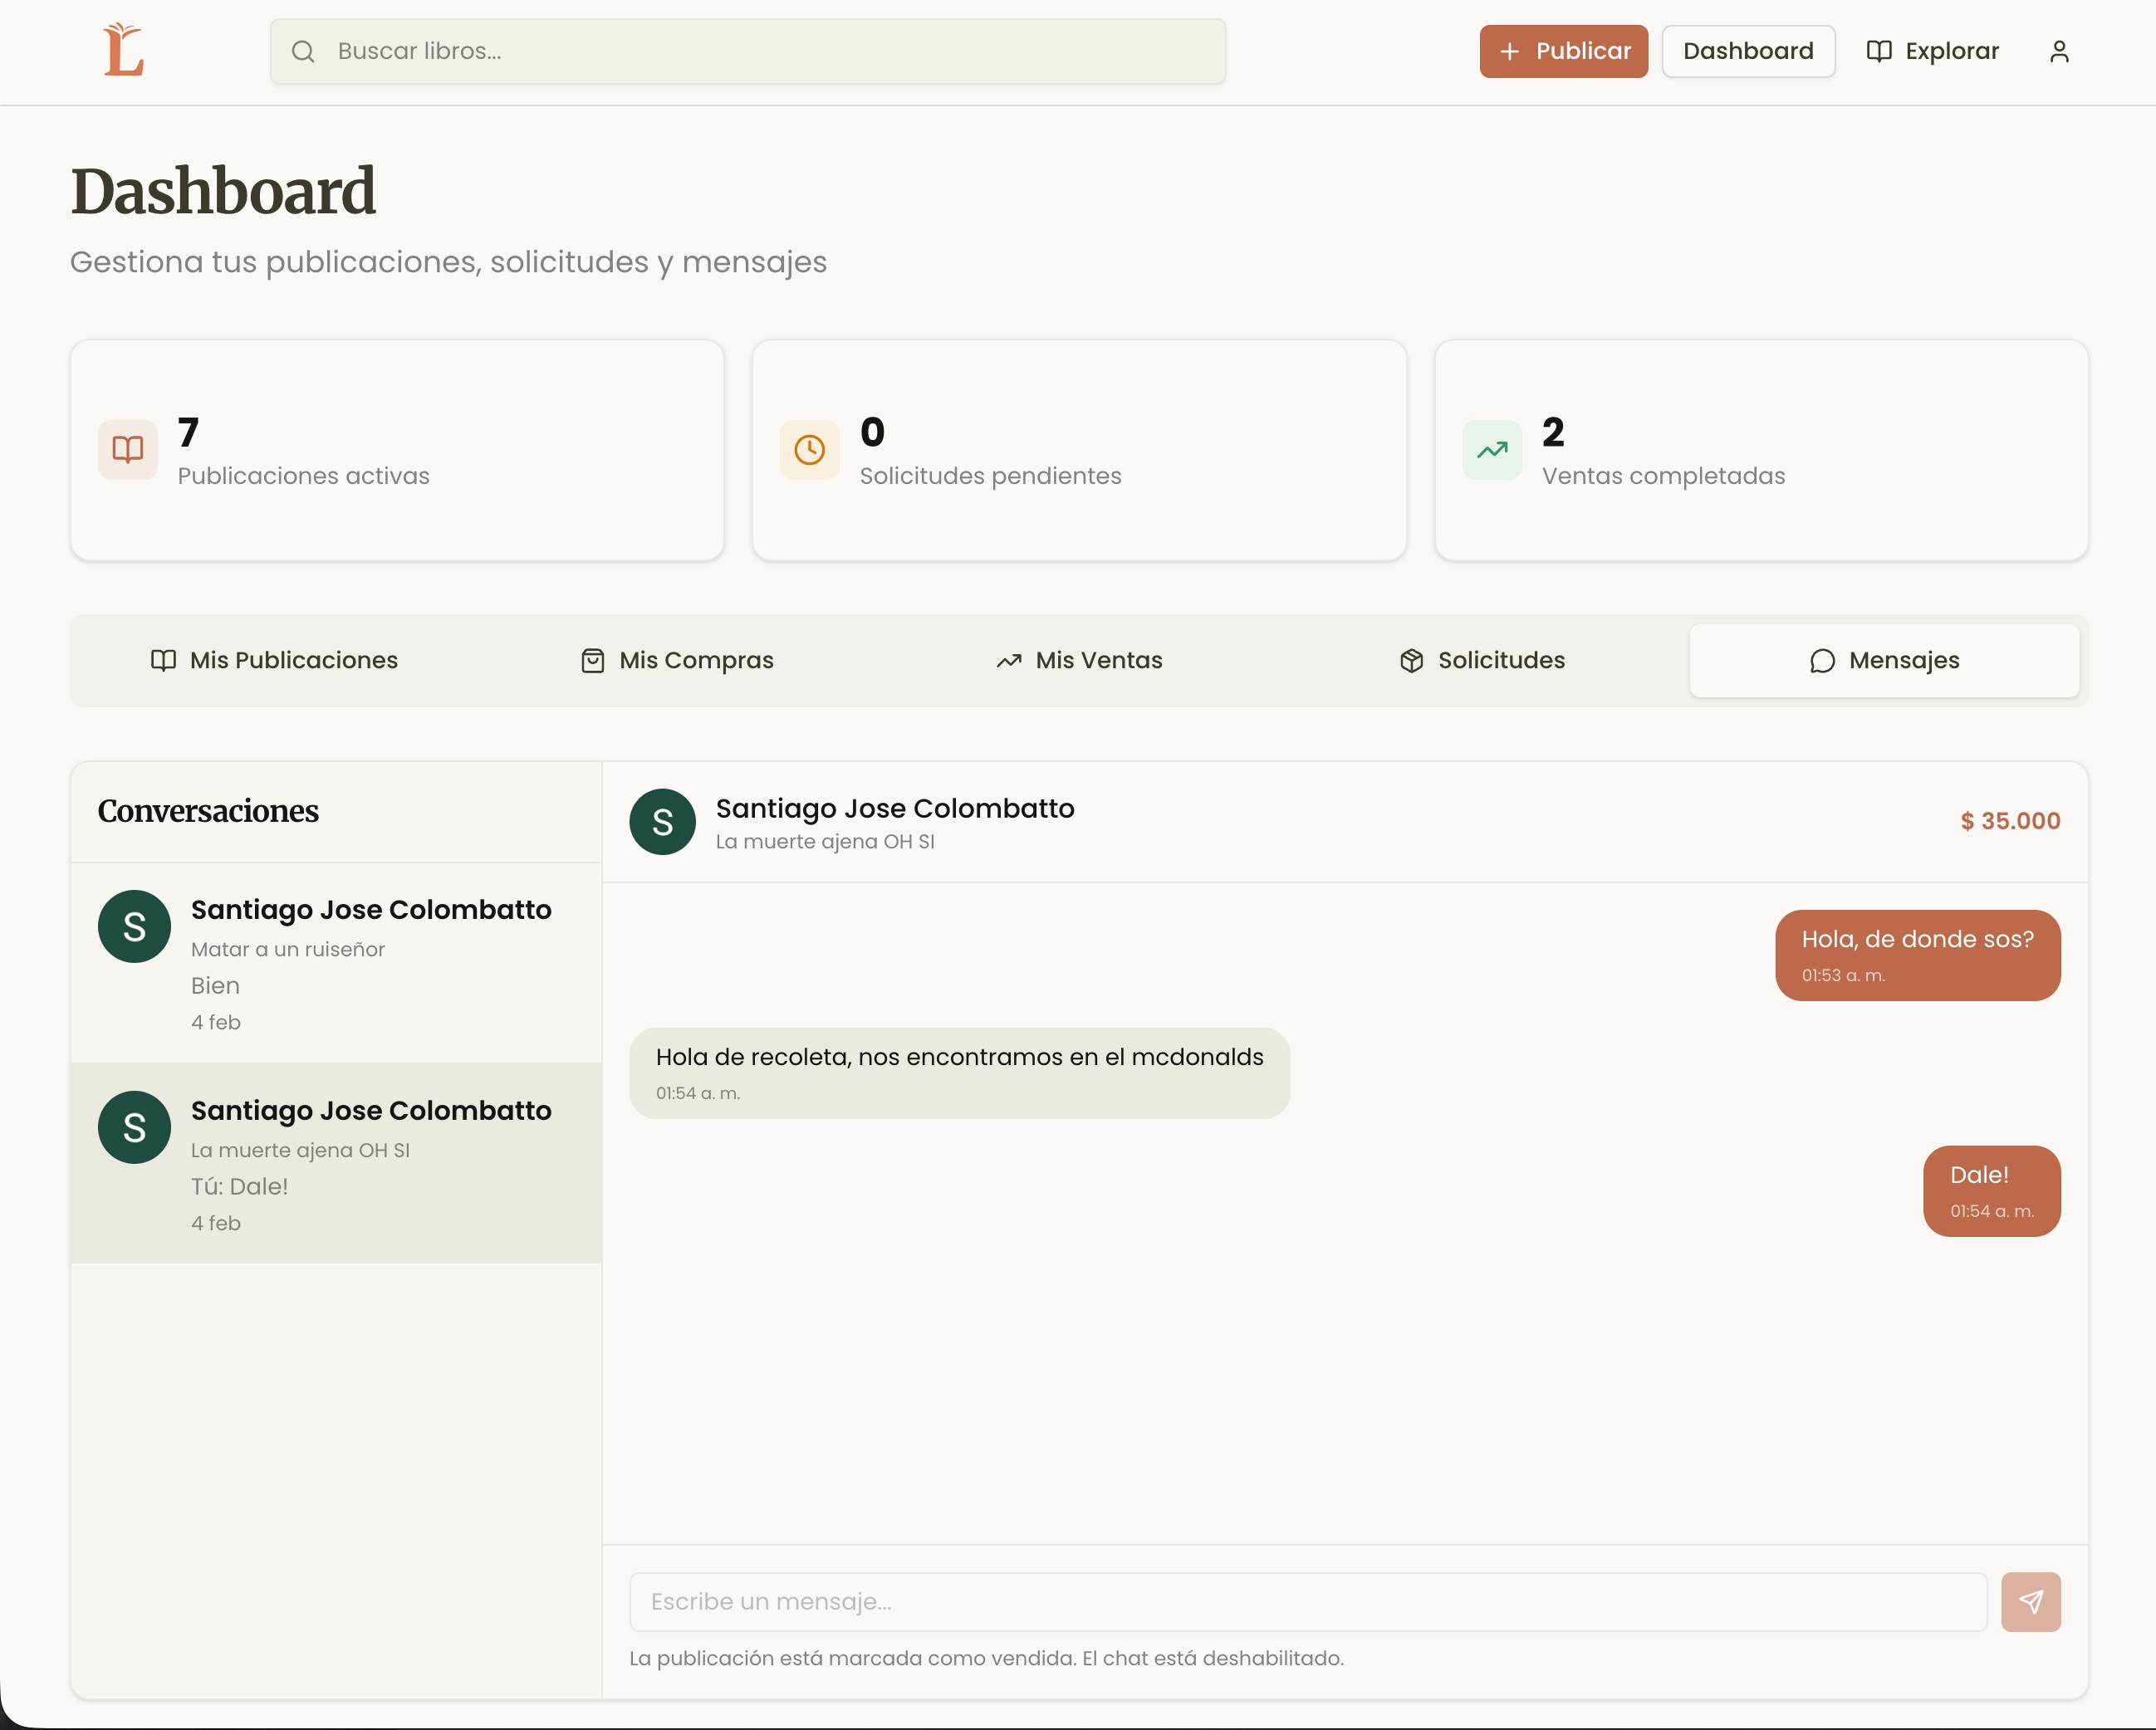This screenshot has width=2156, height=1730.
Task: Open the user profile icon
Action: pyautogui.click(x=2059, y=51)
